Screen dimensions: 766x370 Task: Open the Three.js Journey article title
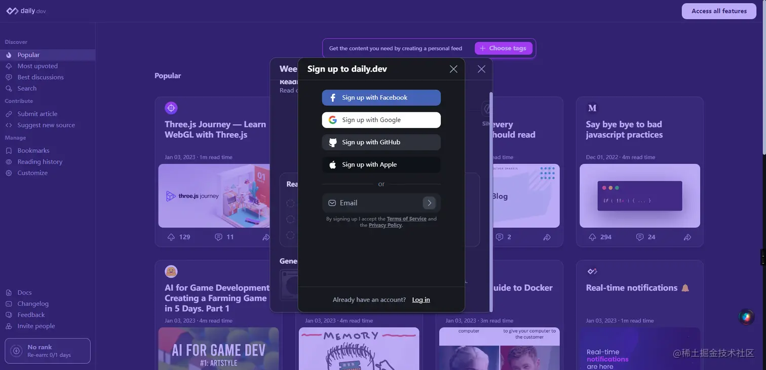click(215, 130)
